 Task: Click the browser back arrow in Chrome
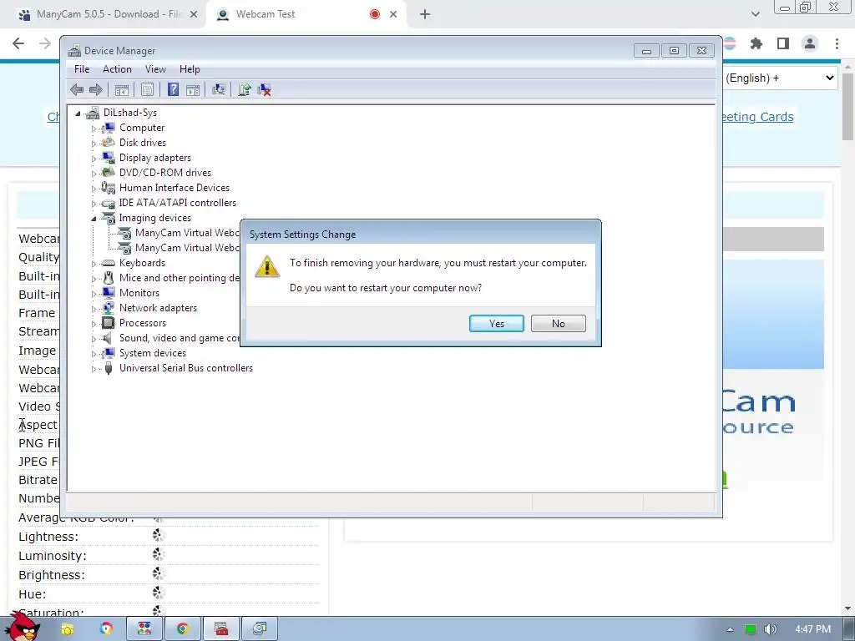(18, 43)
